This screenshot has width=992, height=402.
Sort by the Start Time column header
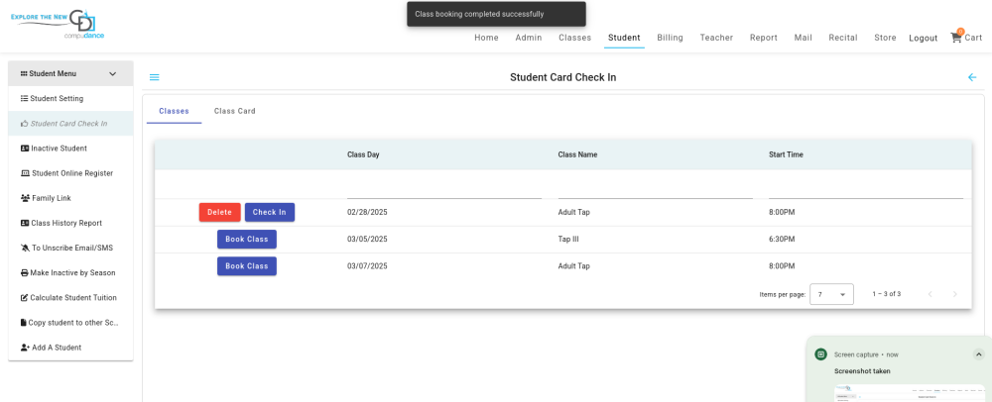pyautogui.click(x=786, y=154)
